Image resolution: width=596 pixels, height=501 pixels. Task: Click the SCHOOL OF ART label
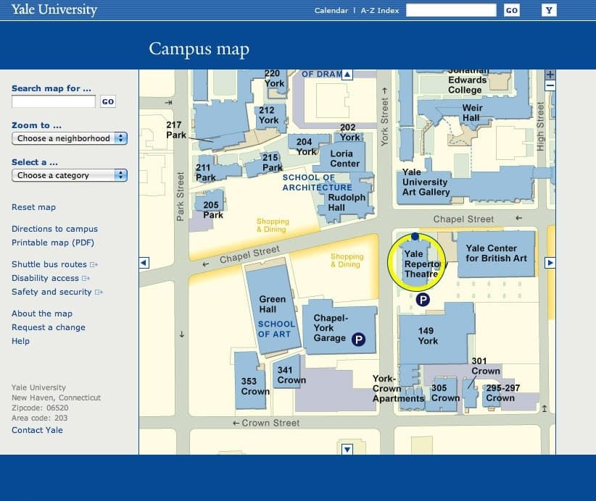click(x=276, y=329)
